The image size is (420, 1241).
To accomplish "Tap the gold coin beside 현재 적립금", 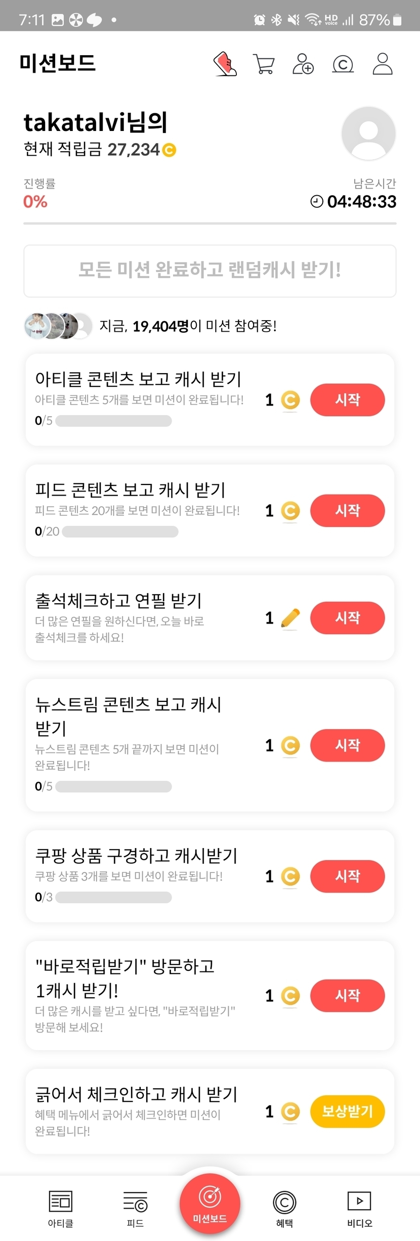I will 169,150.
